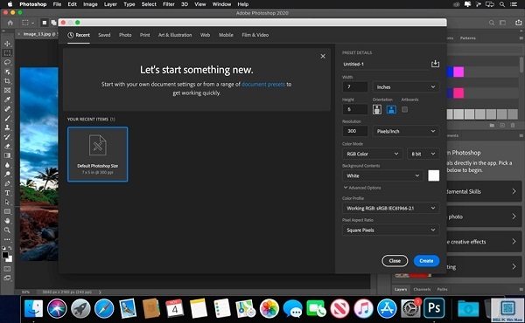This screenshot has height=323, width=525.
Task: Choose landscape orientation
Action: pos(391,109)
